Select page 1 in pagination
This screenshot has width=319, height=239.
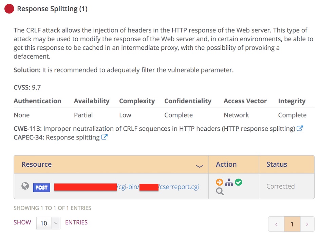click(292, 224)
